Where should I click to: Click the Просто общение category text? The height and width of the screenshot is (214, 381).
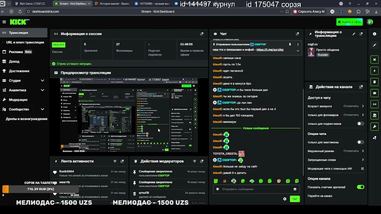(x=327, y=50)
